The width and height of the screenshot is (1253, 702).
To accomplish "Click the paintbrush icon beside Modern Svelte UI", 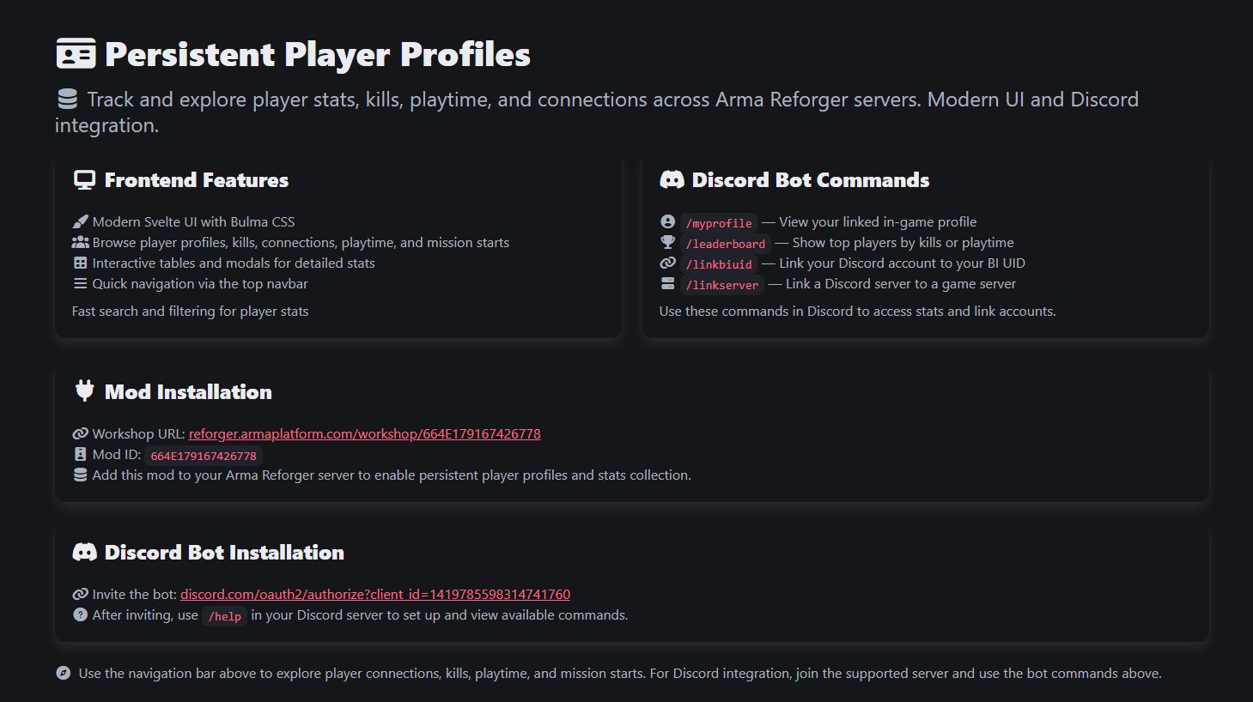I will [80, 221].
